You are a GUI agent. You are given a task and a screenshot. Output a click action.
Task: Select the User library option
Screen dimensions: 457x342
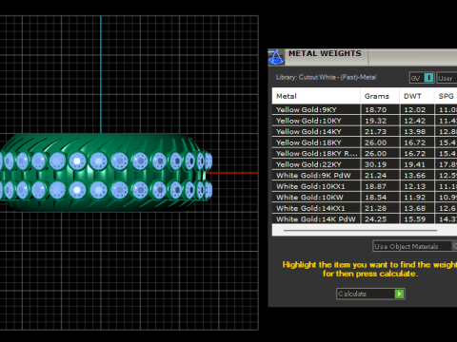(447, 78)
